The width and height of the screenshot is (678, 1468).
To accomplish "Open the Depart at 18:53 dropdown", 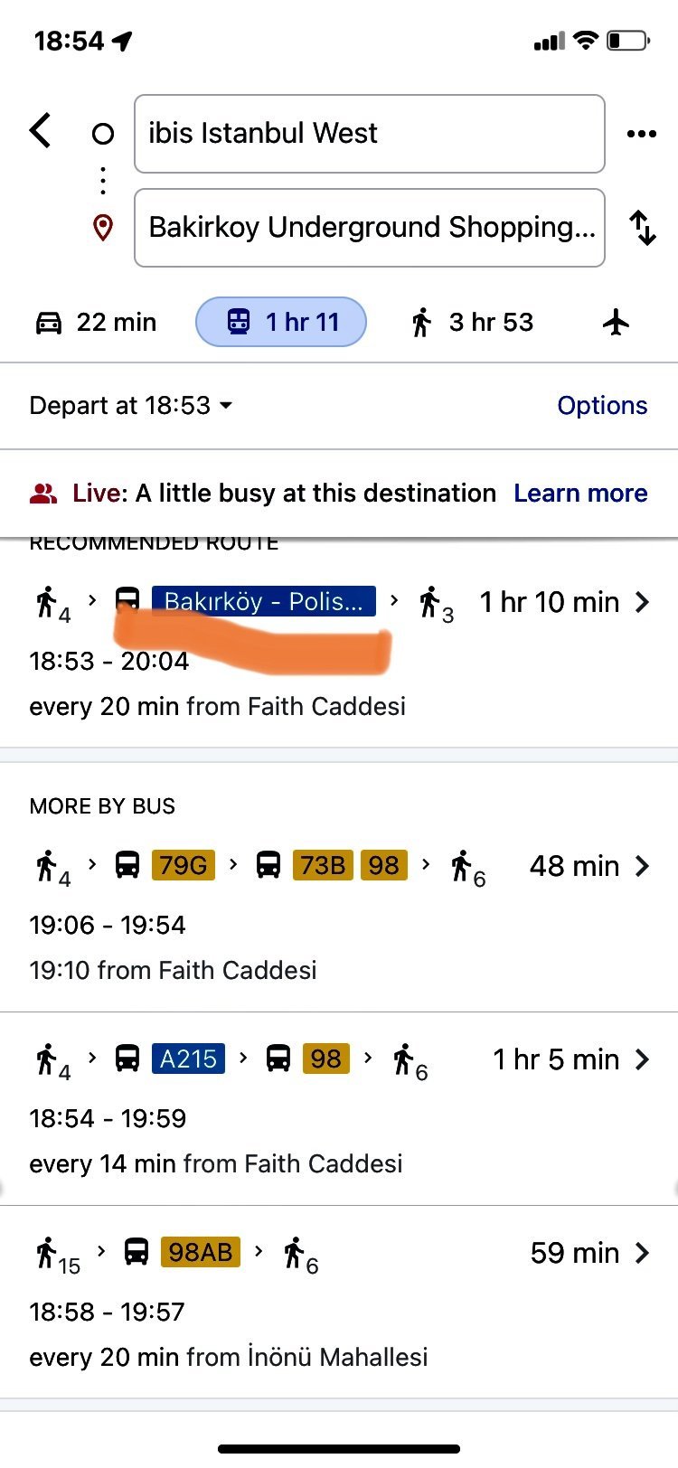I will tap(131, 405).
